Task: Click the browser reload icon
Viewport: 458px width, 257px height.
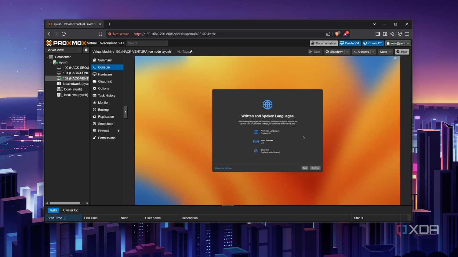Action: pyautogui.click(x=64, y=34)
